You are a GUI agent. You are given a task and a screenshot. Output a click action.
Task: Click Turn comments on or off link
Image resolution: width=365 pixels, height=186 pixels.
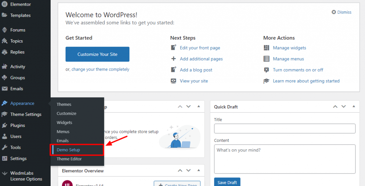[x=298, y=70]
